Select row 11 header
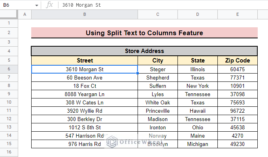 [x=9, y=111]
